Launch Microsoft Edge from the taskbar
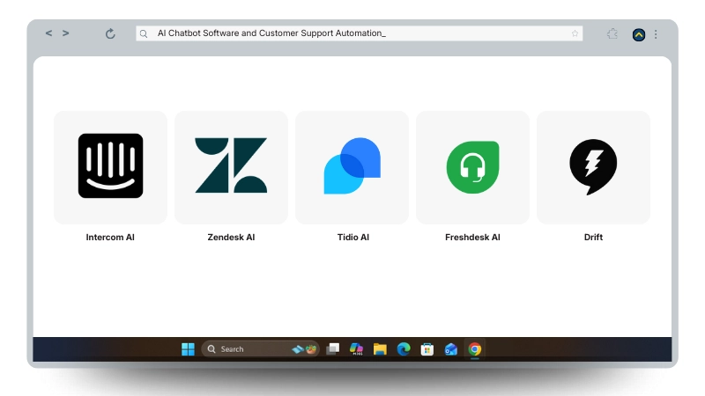 coord(404,348)
